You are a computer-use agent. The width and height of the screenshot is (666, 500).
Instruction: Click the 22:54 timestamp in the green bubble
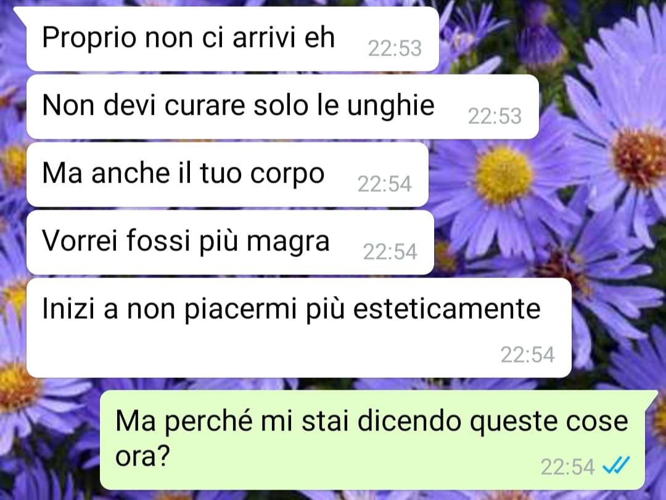[x=567, y=467]
